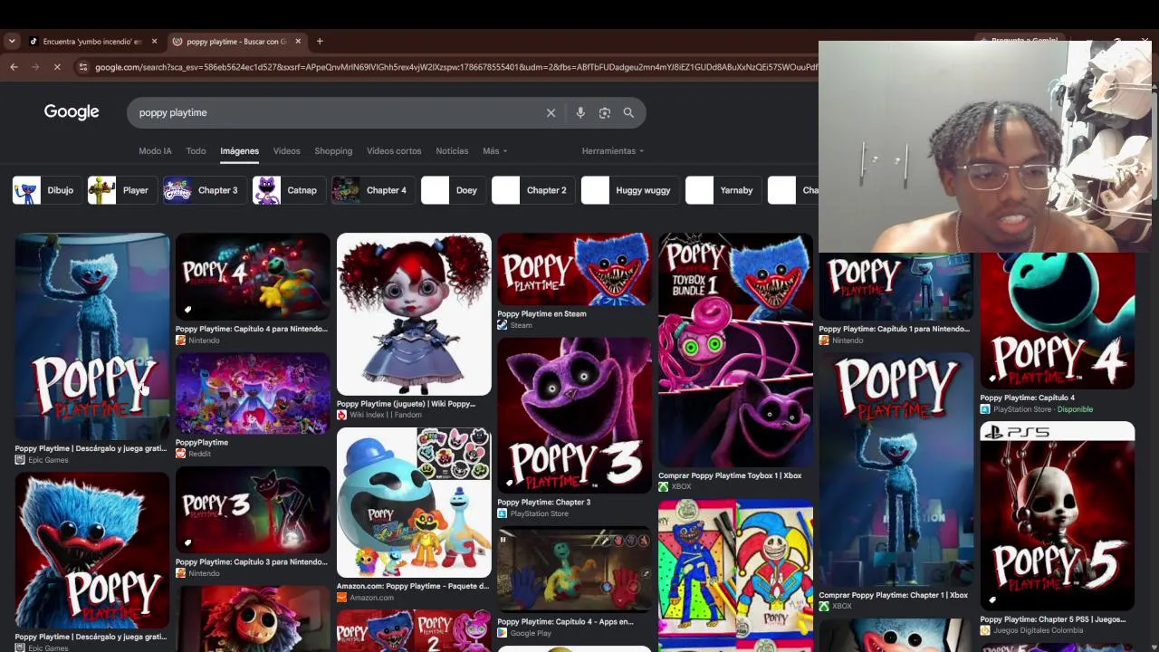Open the 'Toybox Bundle 1' Xbox image

coord(735,350)
